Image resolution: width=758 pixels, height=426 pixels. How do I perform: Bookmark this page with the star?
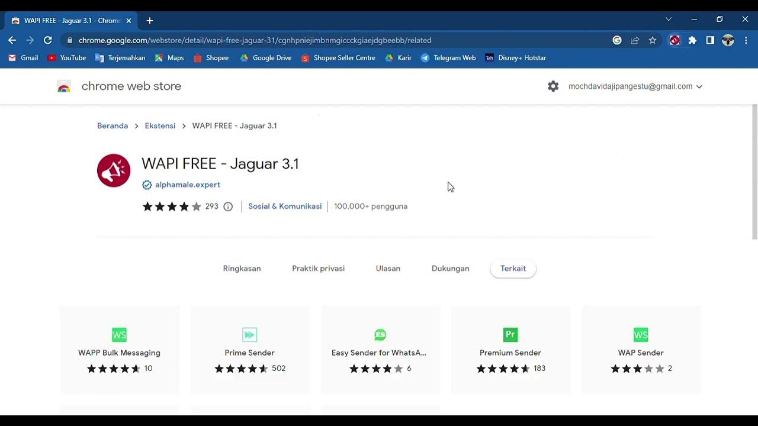pos(653,40)
